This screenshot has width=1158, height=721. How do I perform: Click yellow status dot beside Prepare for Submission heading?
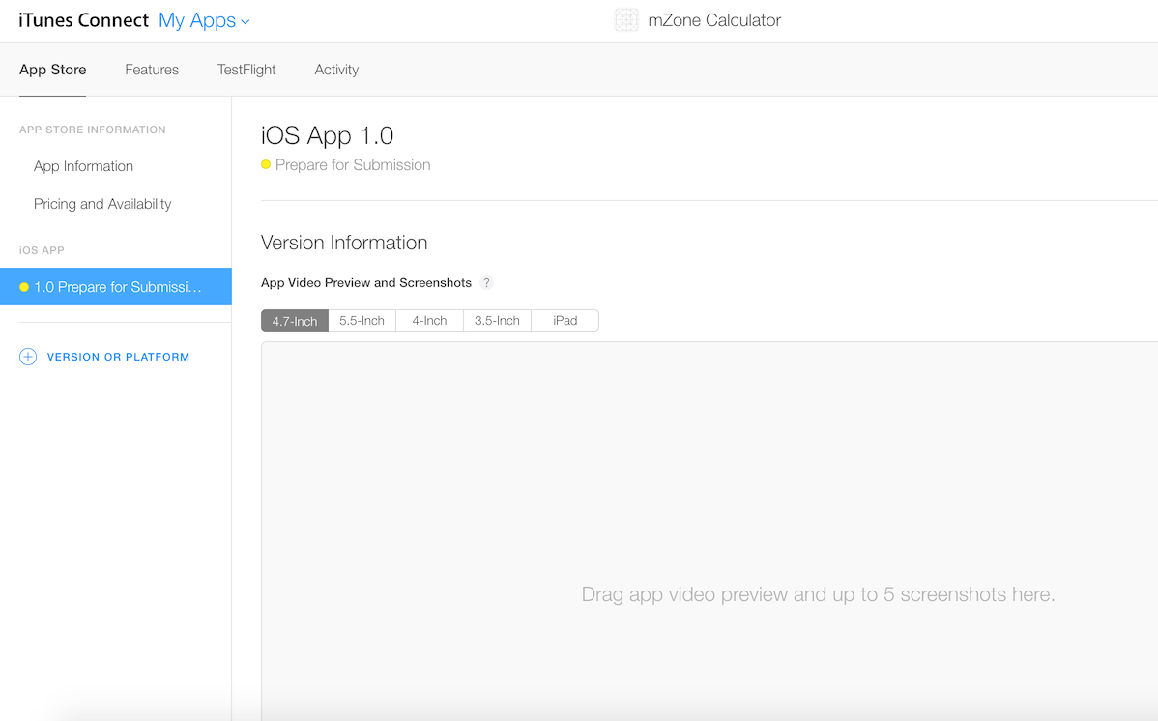[x=266, y=165]
